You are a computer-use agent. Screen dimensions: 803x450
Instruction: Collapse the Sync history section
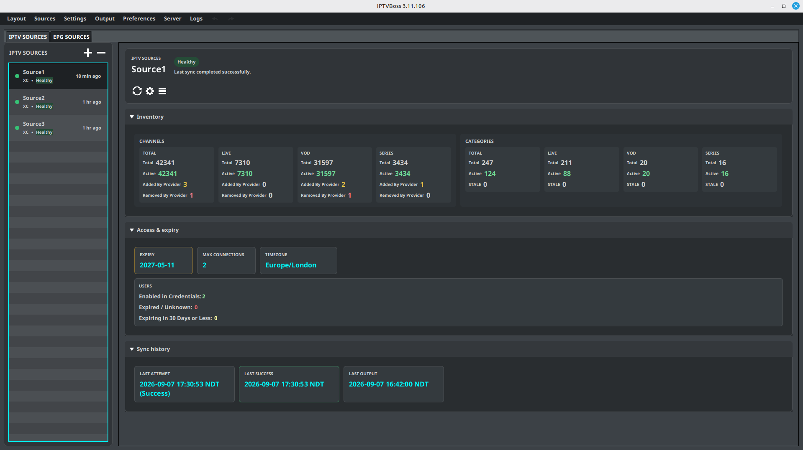click(132, 349)
